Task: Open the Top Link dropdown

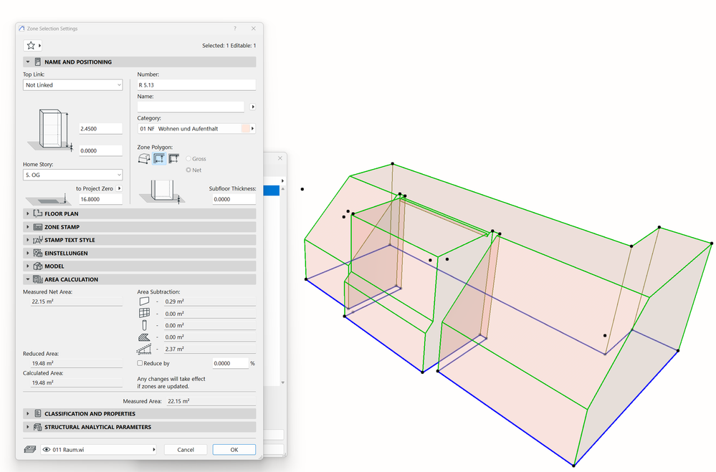Action: [72, 85]
